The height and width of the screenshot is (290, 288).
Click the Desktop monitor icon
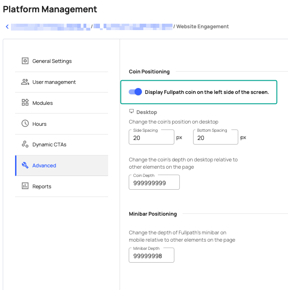(131, 112)
